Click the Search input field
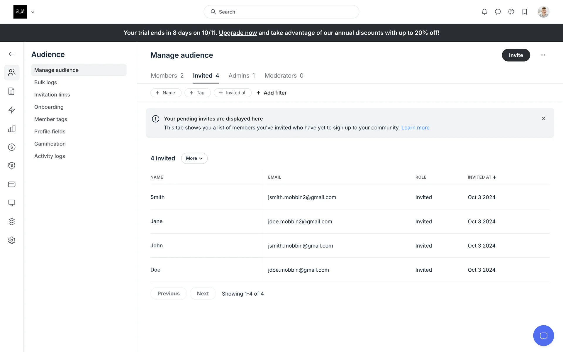Viewport: 563px width, 352px height. (281, 12)
